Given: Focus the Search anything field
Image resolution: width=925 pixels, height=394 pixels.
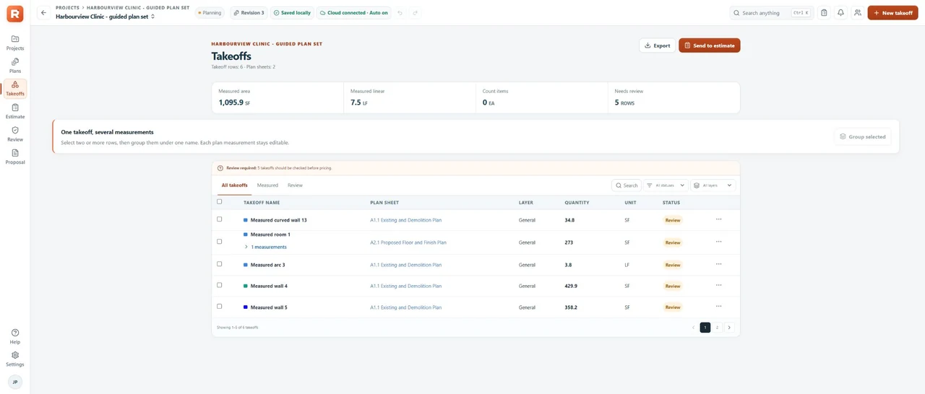Looking at the screenshot, I should click(772, 13).
